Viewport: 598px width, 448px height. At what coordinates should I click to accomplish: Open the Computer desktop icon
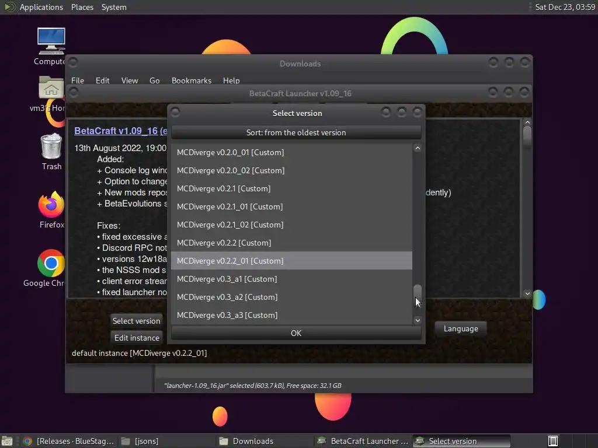coord(51,41)
